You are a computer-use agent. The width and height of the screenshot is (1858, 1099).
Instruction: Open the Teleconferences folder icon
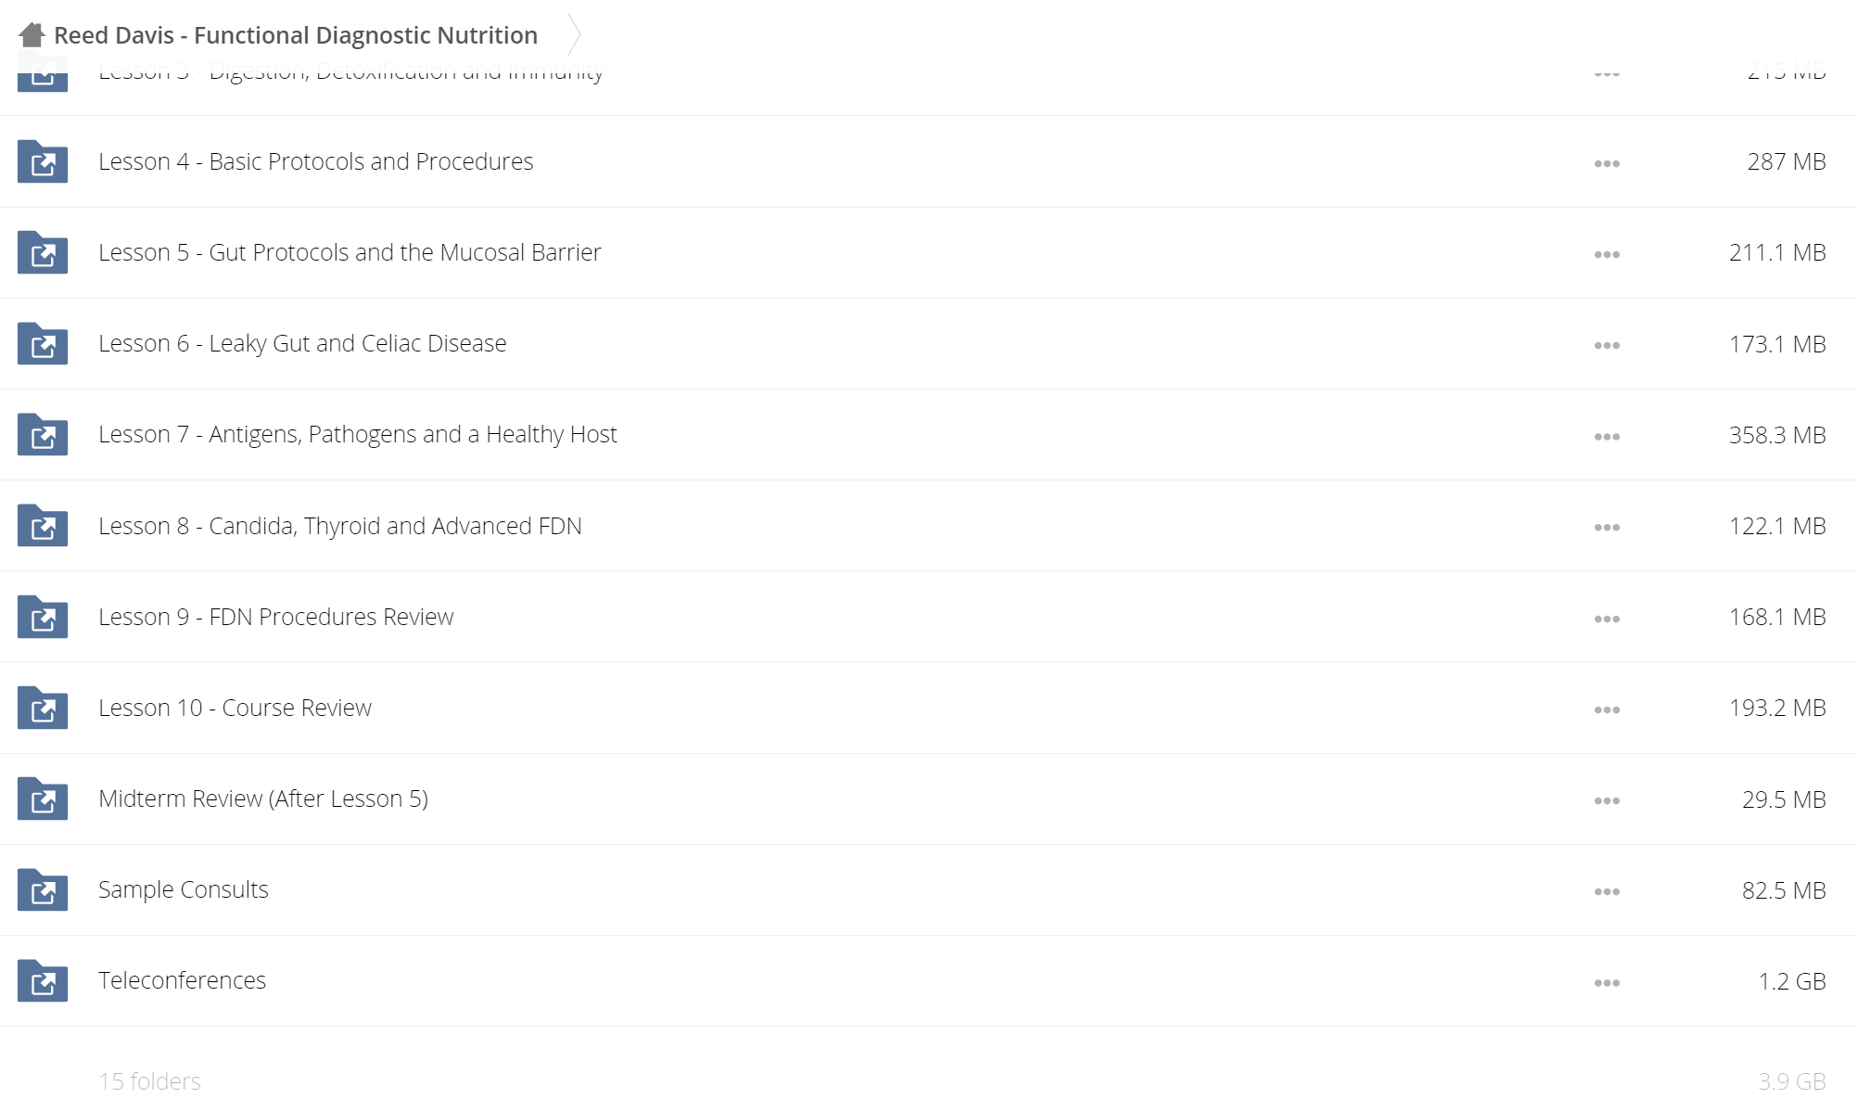43,980
